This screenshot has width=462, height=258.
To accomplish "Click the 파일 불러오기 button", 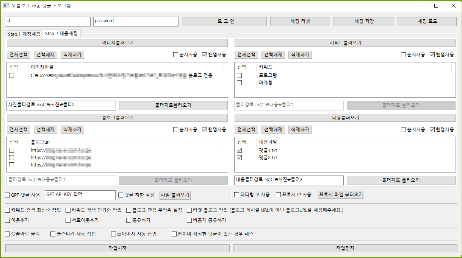I will point(175,195).
